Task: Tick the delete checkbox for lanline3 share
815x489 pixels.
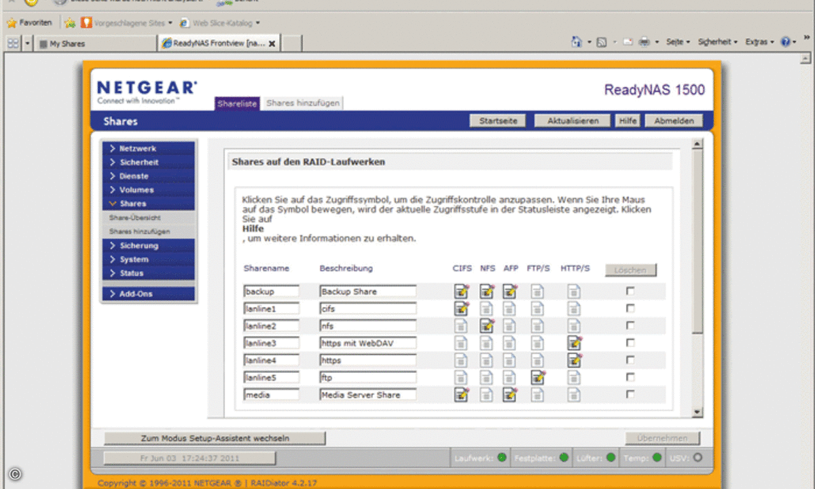Action: pos(630,343)
